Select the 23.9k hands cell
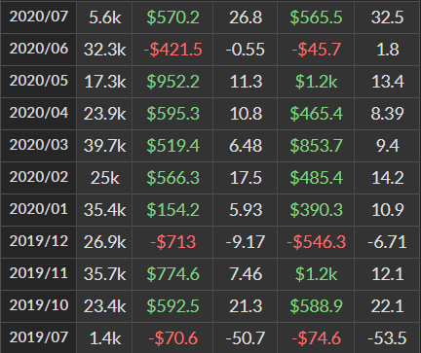This screenshot has width=421, height=353. pyautogui.click(x=104, y=114)
